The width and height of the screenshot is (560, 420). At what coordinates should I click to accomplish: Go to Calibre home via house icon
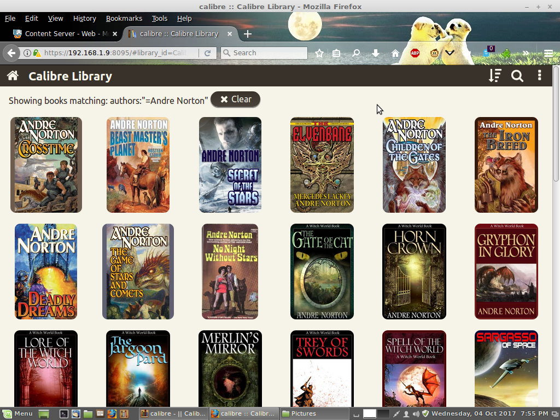coord(13,75)
